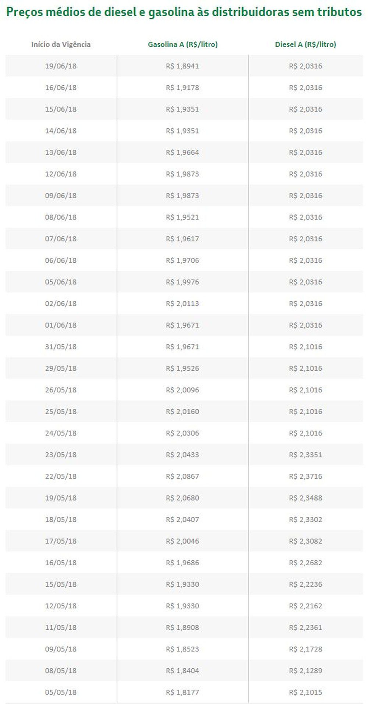
Task: Select the gasoline price R$ 1,8908
Action: 183,627
